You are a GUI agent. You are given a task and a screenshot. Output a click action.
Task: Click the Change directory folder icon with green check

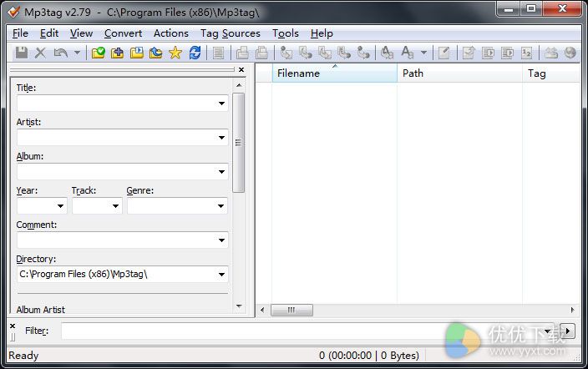99,53
